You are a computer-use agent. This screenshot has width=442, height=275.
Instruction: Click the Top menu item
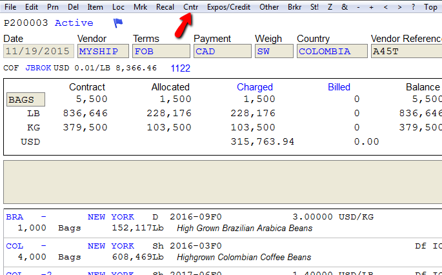click(430, 6)
